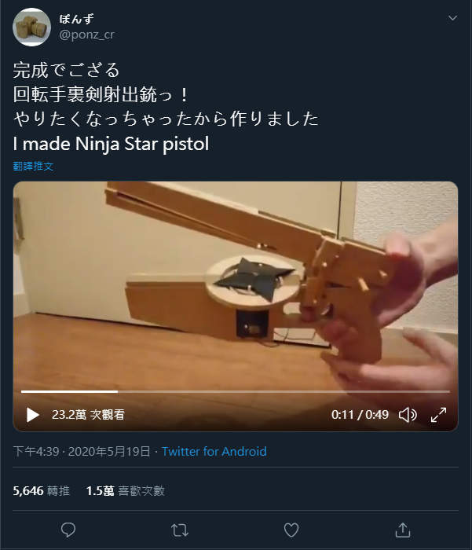
Task: Click the 翻譯推文 translate link
Action: point(33,166)
